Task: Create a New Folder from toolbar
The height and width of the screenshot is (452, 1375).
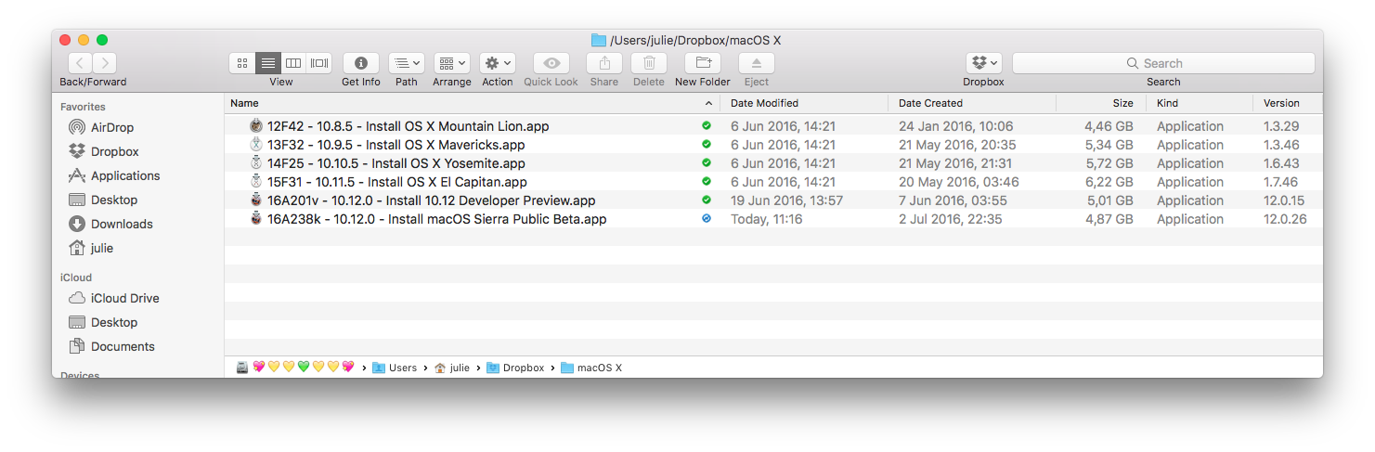Action: 703,63
